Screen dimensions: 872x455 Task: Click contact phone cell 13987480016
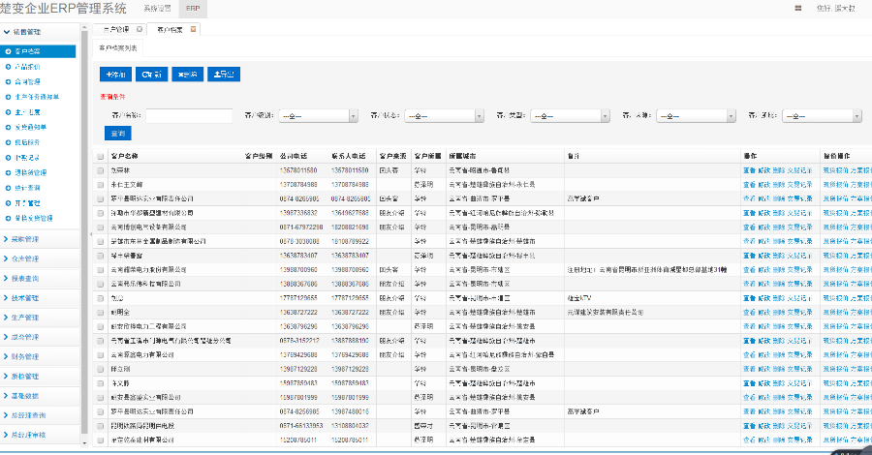pos(350,411)
